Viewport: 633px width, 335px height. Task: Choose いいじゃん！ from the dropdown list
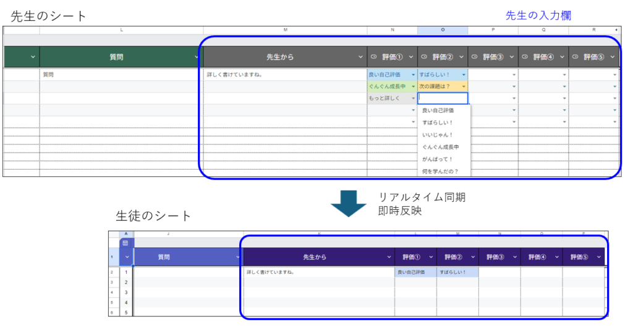[x=438, y=134]
